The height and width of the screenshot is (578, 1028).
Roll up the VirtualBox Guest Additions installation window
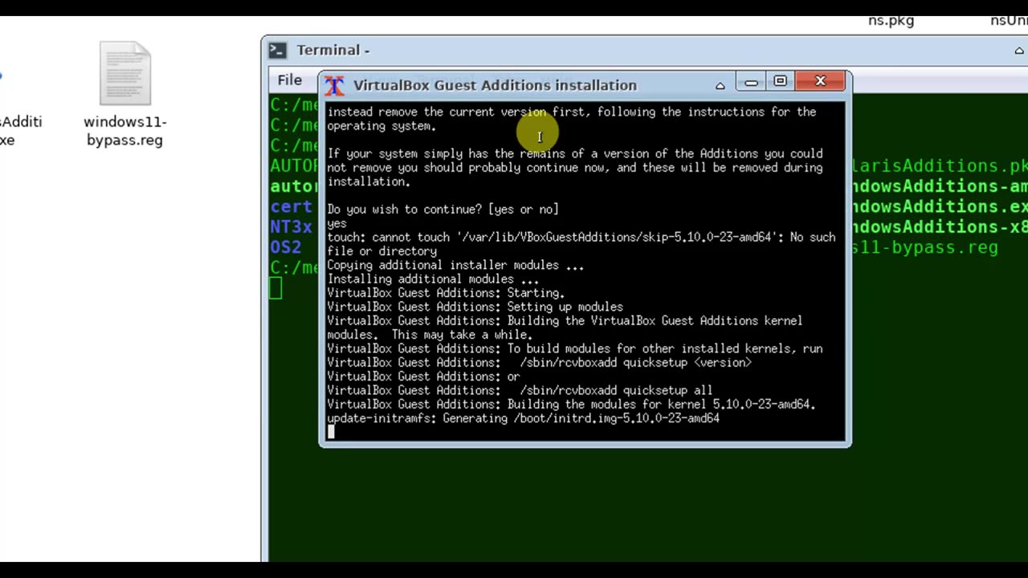(720, 84)
